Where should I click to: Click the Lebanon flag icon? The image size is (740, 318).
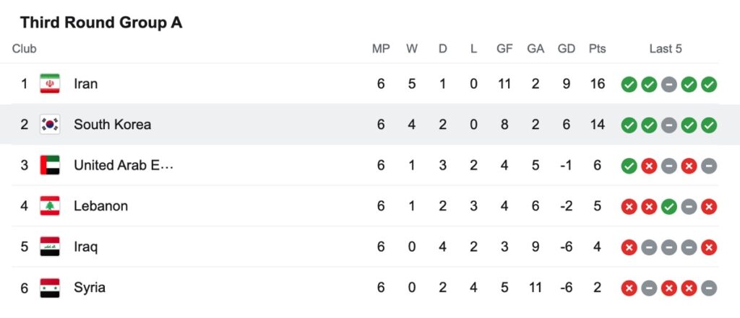50,206
